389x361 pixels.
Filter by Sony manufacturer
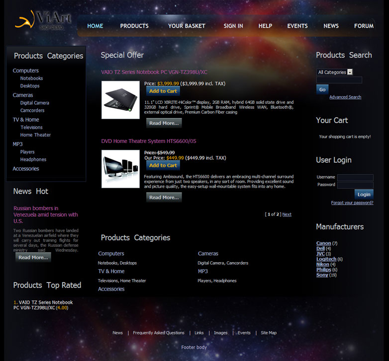pyautogui.click(x=322, y=275)
